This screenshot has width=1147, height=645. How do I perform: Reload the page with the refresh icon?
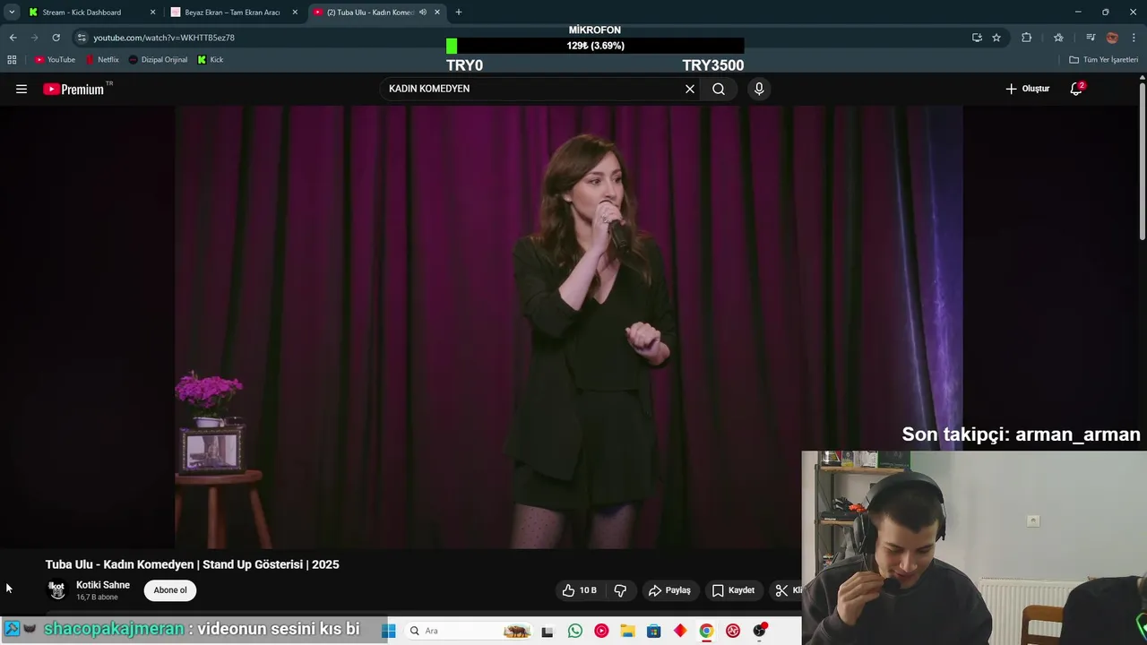click(x=56, y=38)
